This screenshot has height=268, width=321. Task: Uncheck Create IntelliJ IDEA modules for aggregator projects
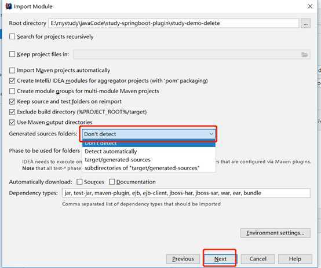12,81
